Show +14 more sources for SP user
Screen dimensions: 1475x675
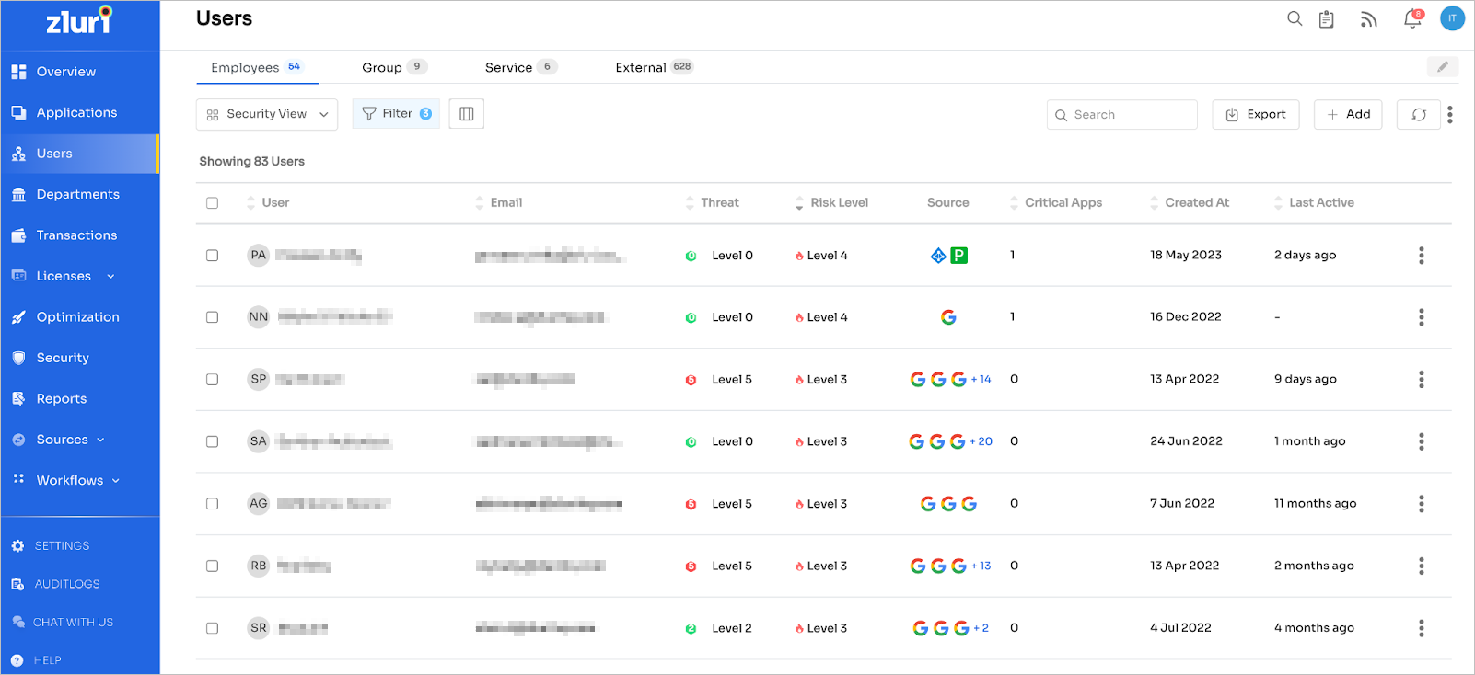pyautogui.click(x=981, y=379)
